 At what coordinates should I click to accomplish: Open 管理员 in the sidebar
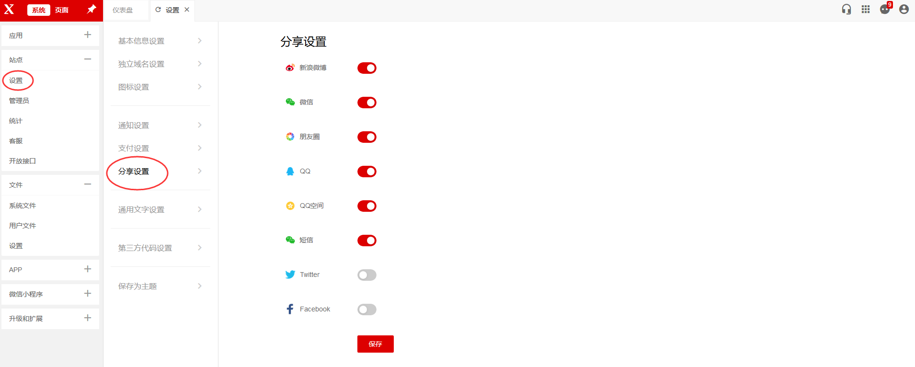19,101
